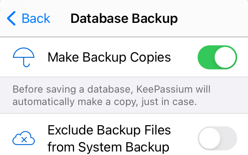
Task: Click the word 'Database' in the header
Action: coord(99,19)
